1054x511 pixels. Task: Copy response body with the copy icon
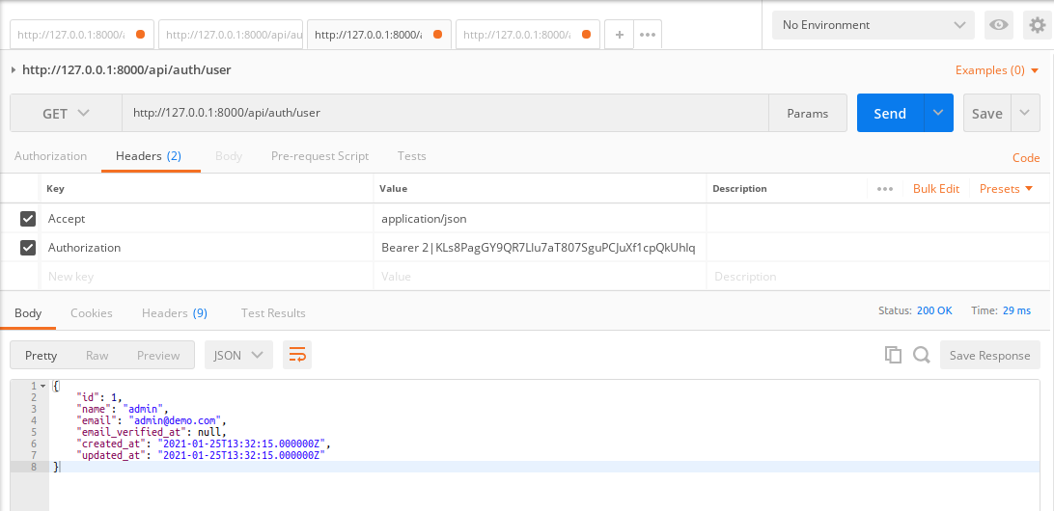tap(893, 355)
